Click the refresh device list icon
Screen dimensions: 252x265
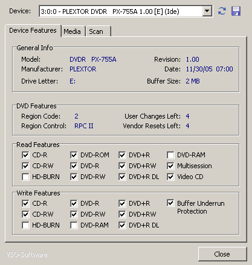(x=222, y=11)
